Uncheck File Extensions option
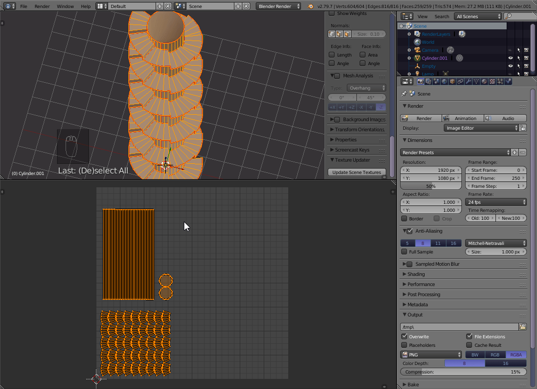The width and height of the screenshot is (537, 389). coord(469,337)
